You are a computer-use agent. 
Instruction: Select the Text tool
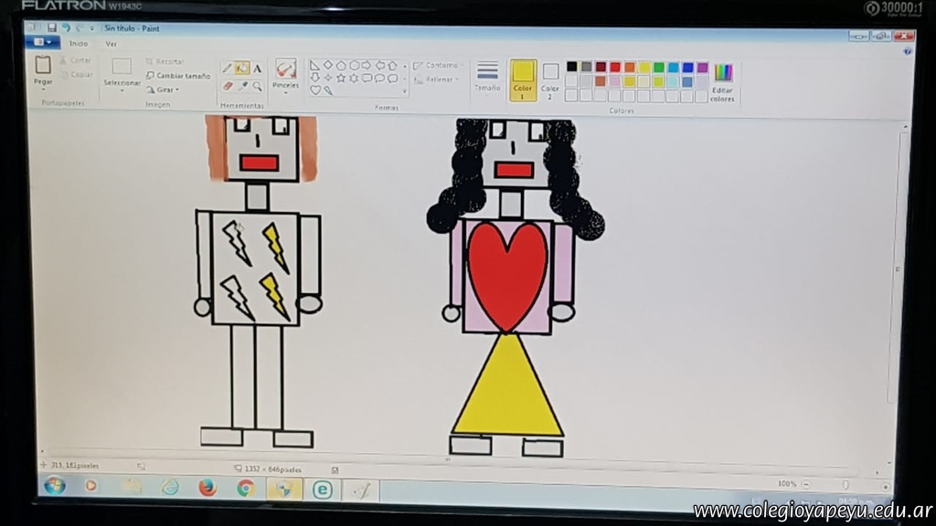coord(258,68)
